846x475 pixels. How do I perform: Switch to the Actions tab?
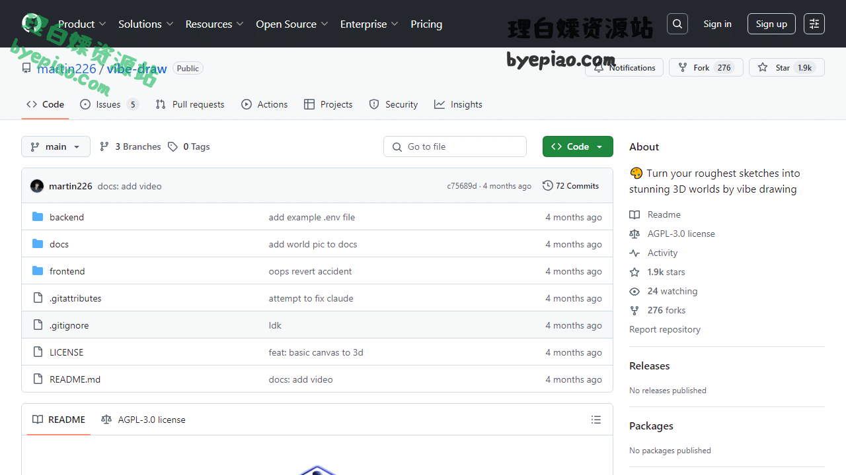pos(264,104)
